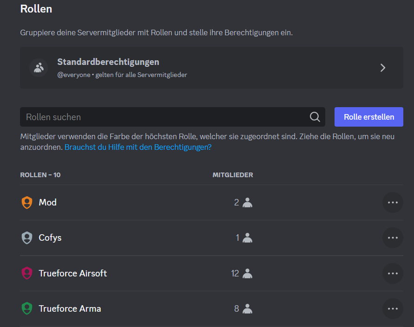
Task: Select the Mod role name
Action: tap(47, 203)
